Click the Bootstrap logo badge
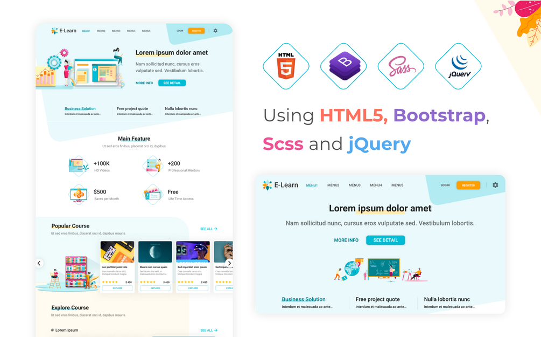Viewport: 541px width, 337px height. pyautogui.click(x=343, y=66)
